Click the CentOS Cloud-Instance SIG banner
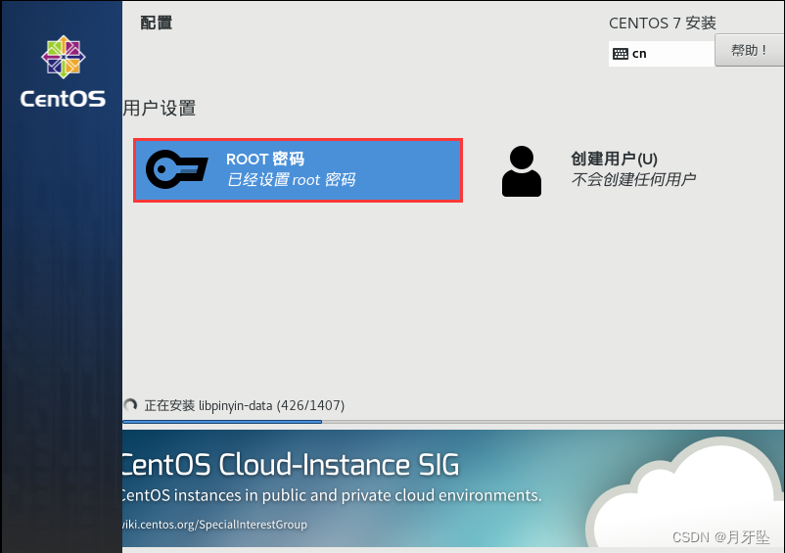The image size is (785, 553). tap(453, 488)
